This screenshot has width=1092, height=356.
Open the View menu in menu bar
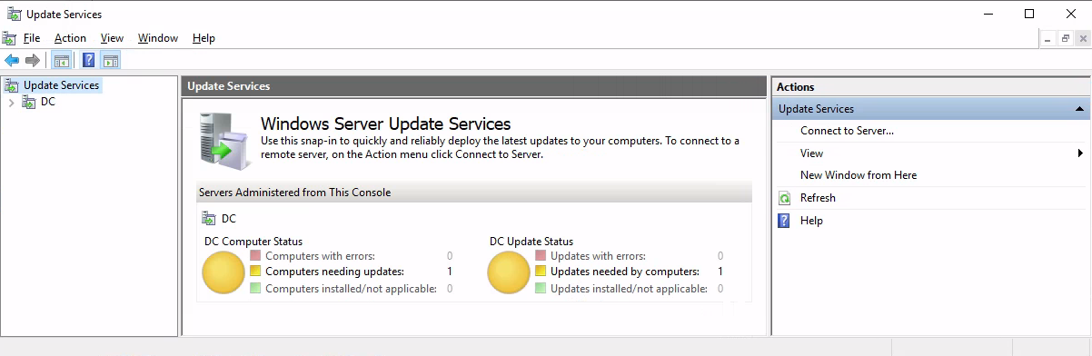112,38
